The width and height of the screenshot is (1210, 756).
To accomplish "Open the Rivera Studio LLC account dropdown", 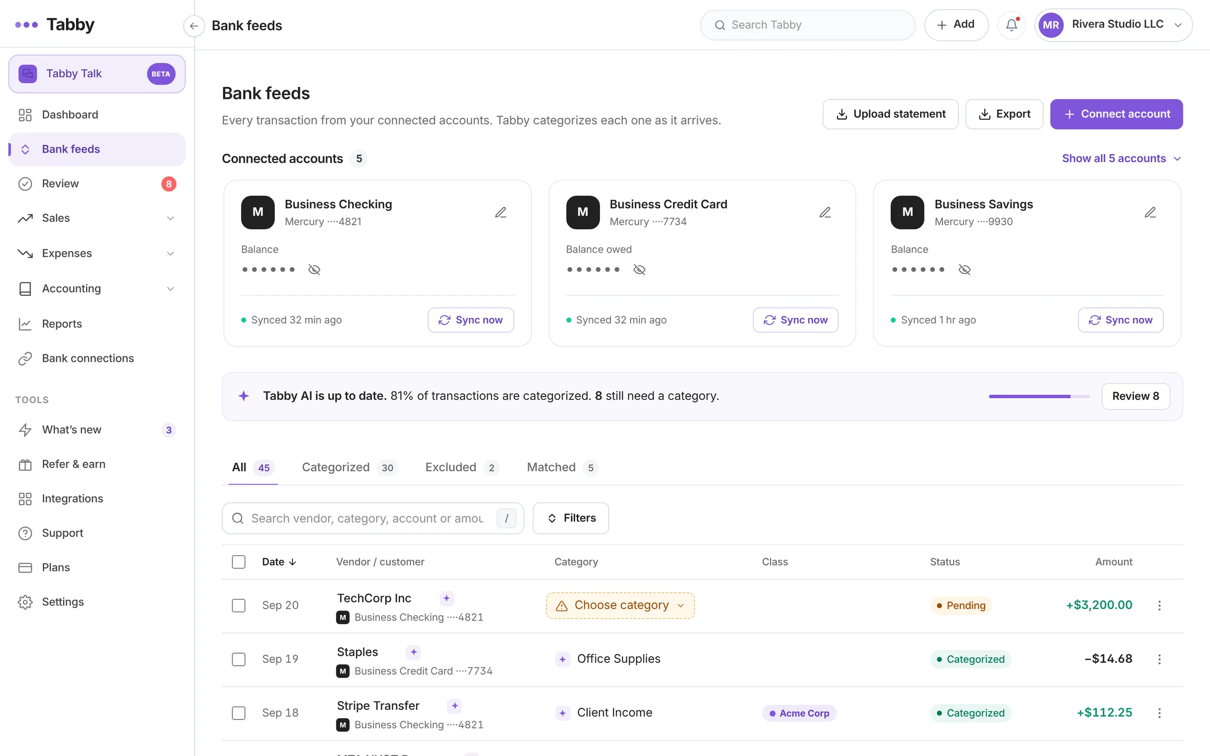I will (x=1113, y=25).
